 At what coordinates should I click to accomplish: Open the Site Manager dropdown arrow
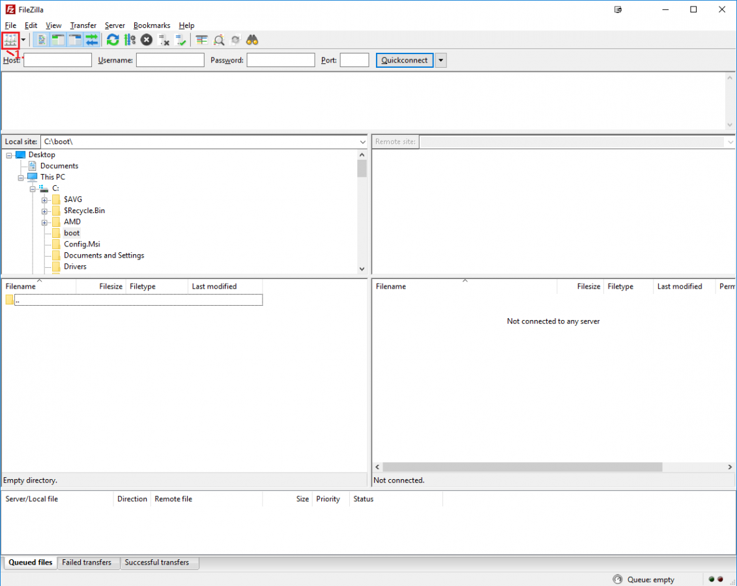click(23, 40)
